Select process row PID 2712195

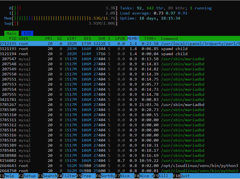click(x=120, y=44)
